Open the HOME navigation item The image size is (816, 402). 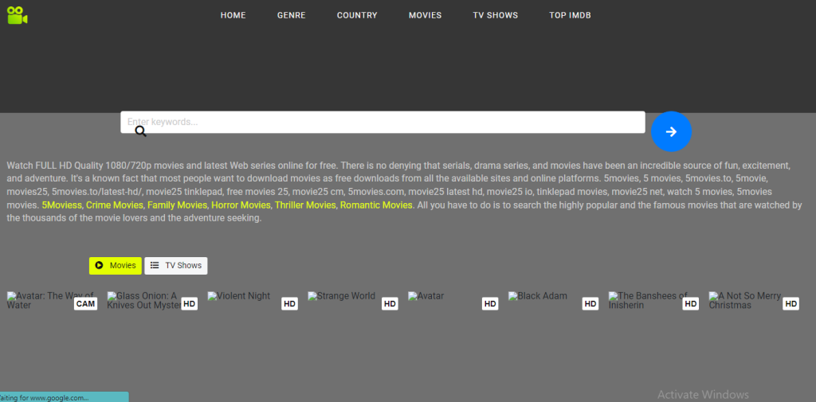point(233,15)
